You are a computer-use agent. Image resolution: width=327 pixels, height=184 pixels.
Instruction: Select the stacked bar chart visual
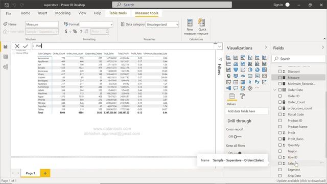tap(228, 58)
